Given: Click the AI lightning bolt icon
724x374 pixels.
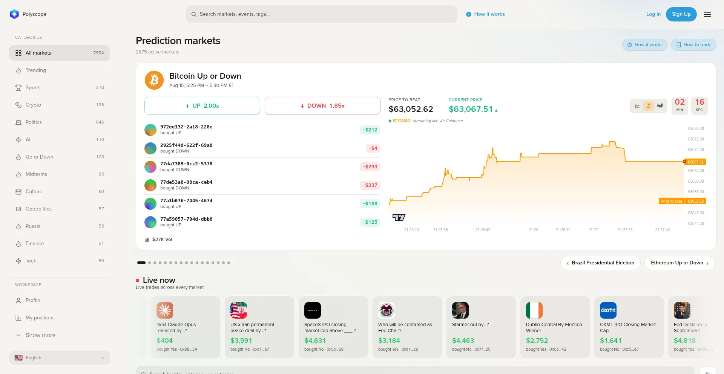Looking at the screenshot, I should pyautogui.click(x=18, y=140).
